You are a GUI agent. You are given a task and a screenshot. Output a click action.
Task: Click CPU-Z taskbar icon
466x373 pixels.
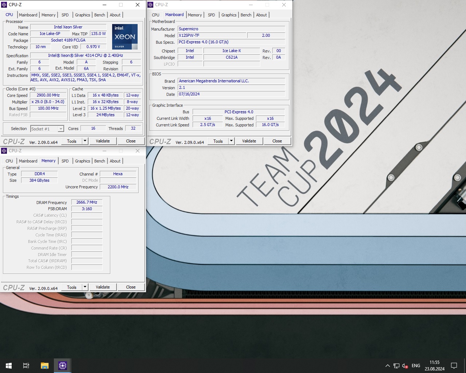[x=63, y=365]
